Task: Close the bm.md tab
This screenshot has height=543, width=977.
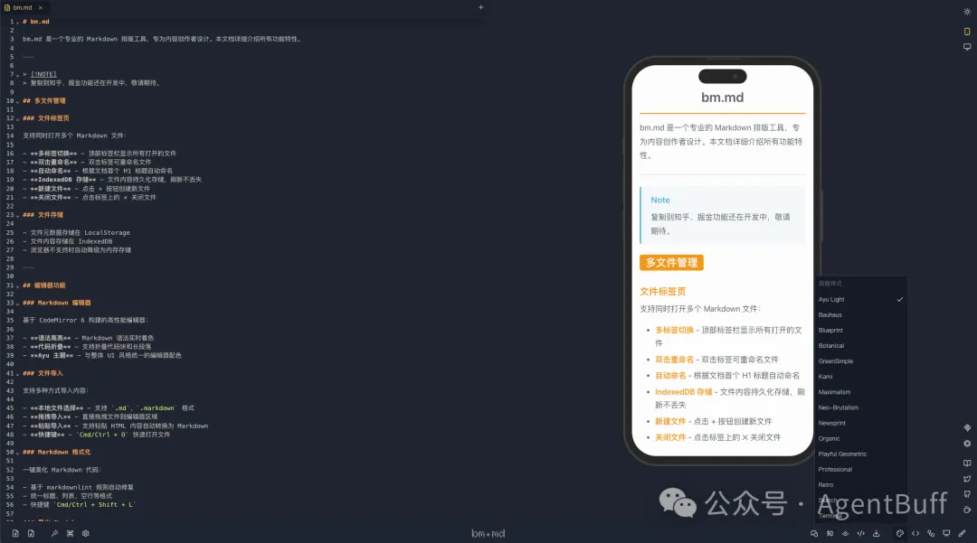Action: tap(41, 7)
